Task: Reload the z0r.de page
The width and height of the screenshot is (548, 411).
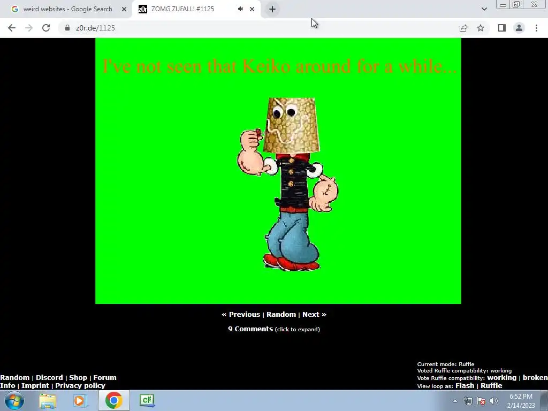Action: [46, 28]
